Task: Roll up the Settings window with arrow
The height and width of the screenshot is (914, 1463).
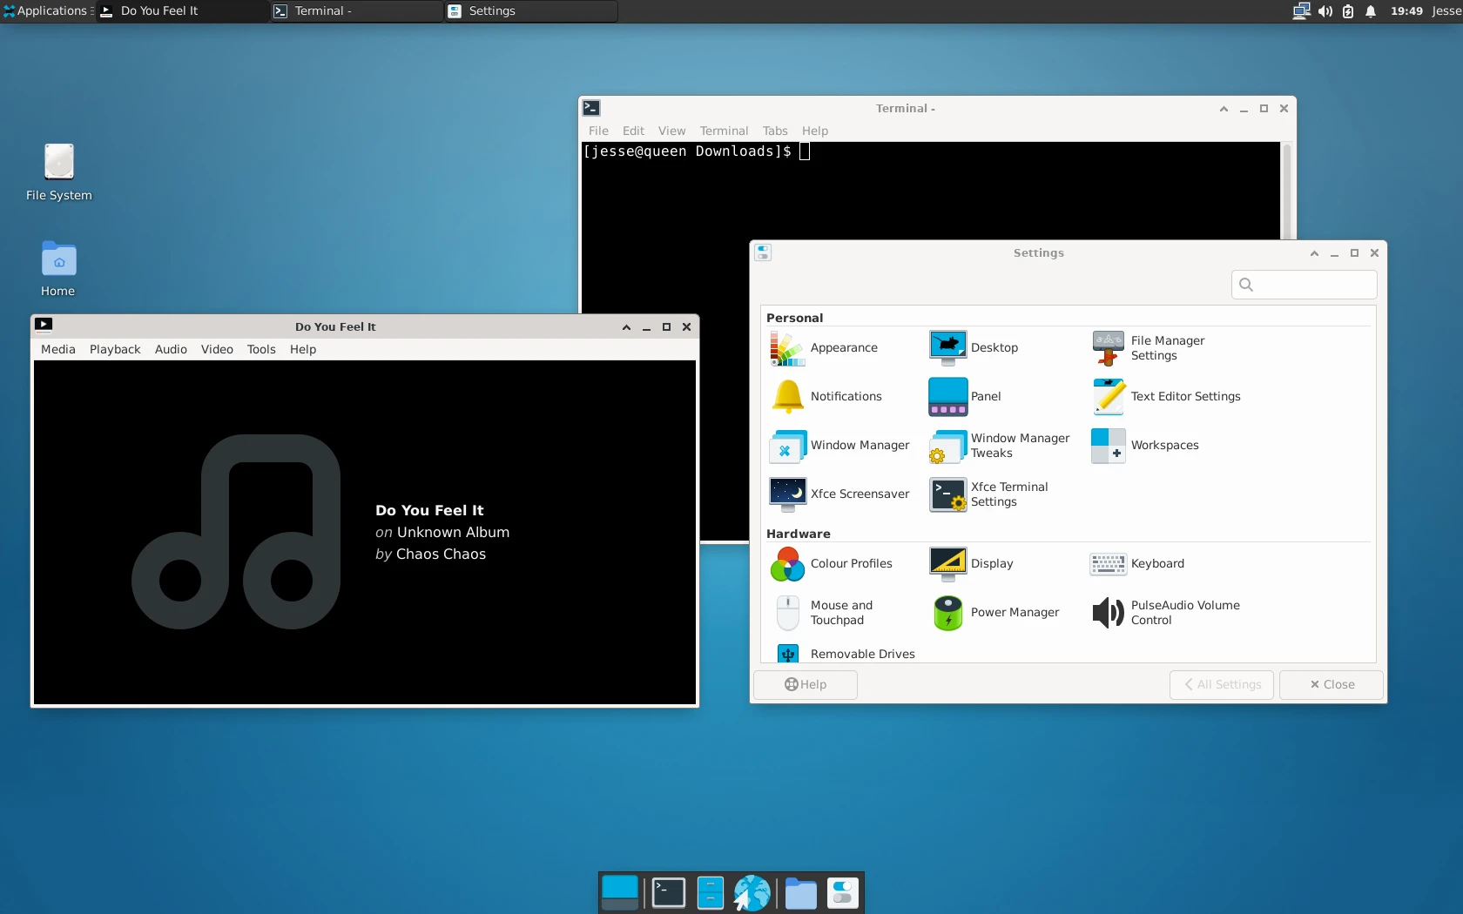Action: (1314, 253)
